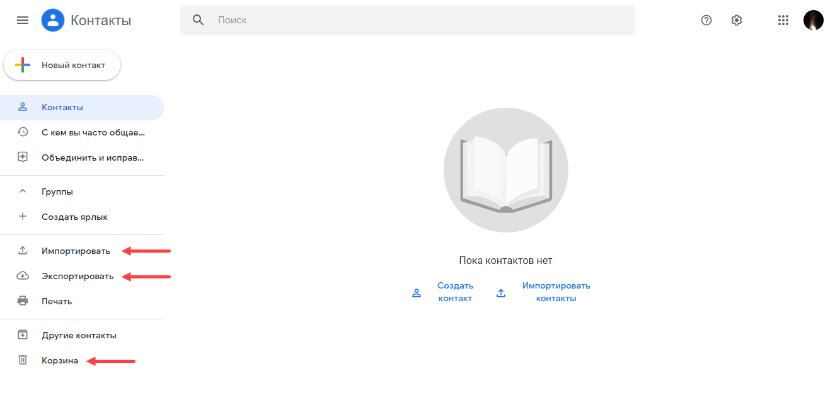Open the help question mark icon

click(706, 20)
